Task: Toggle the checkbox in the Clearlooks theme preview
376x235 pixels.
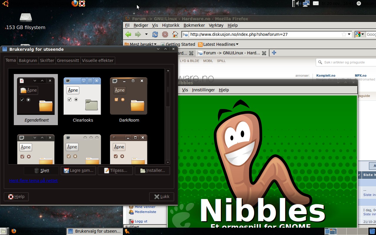Action: 70,100
